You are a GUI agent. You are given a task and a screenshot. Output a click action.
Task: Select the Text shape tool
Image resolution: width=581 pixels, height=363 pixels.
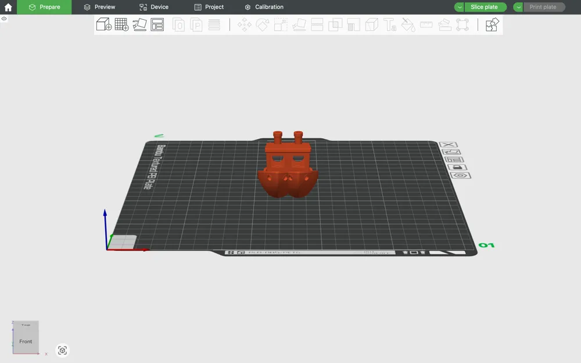click(390, 25)
